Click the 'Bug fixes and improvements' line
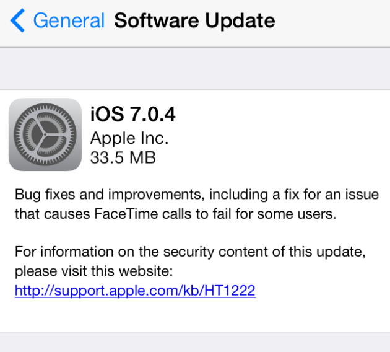 [196, 195]
